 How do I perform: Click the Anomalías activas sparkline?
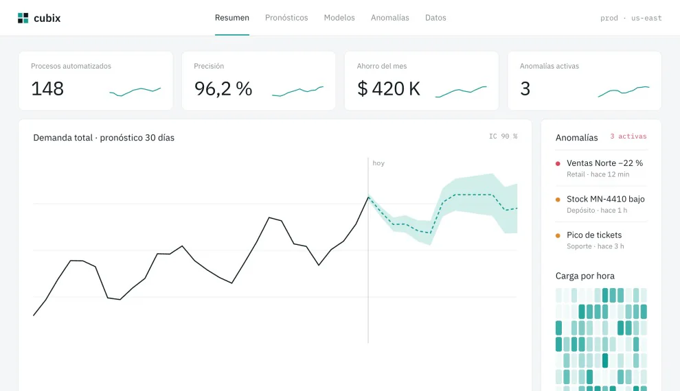point(624,91)
